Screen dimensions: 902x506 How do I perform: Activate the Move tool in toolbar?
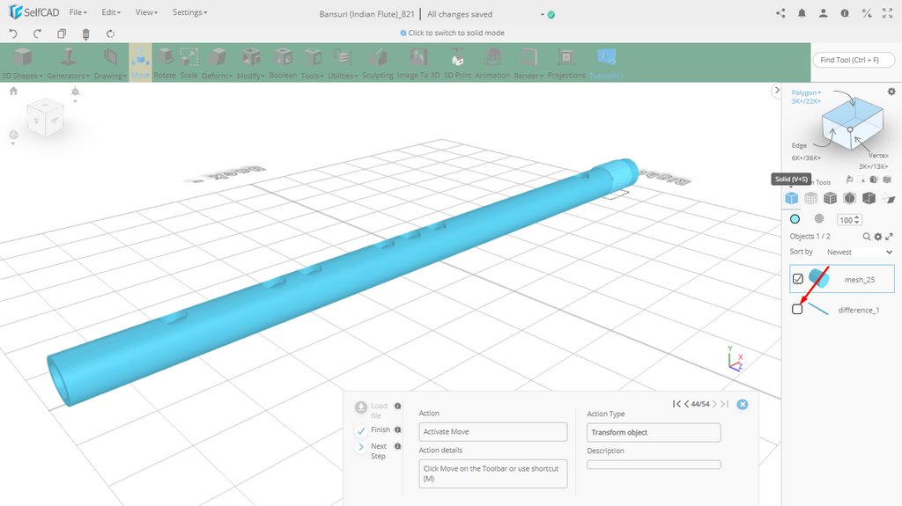coord(140,61)
